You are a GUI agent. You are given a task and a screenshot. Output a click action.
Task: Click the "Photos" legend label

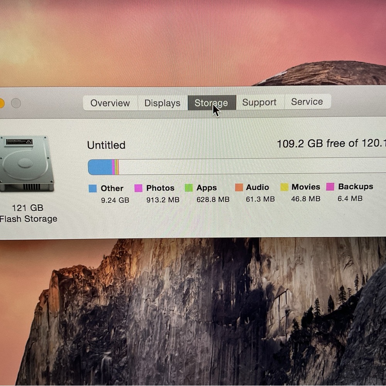(x=160, y=188)
